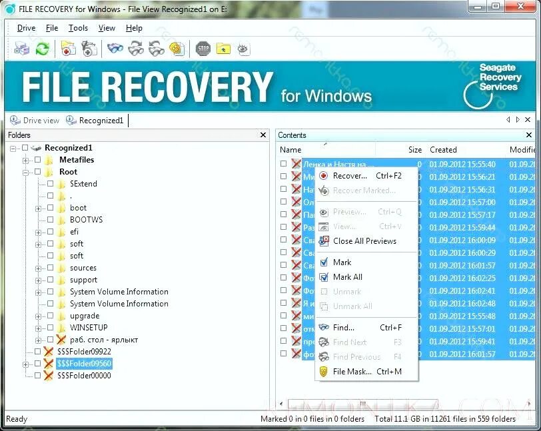Close the current view tab with the X
541x431 pixels.
coord(528,120)
